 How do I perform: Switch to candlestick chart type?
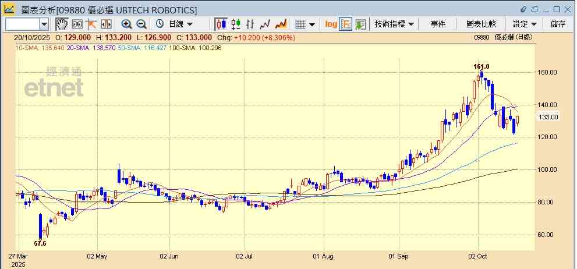click(221, 24)
